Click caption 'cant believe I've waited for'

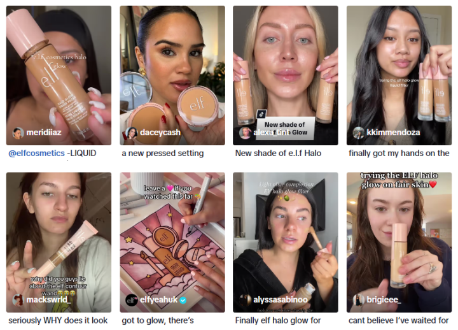399,320
